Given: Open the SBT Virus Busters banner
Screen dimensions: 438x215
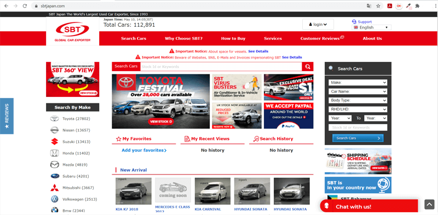Looking at the screenshot, I should pyautogui.click(x=237, y=87).
